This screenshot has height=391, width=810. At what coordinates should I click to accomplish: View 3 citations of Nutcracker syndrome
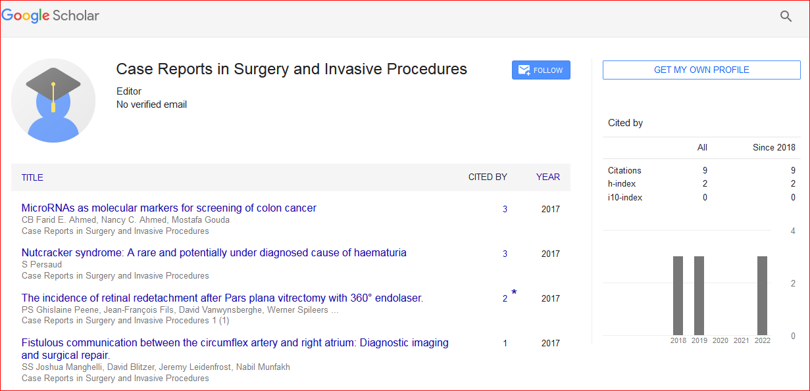click(505, 254)
